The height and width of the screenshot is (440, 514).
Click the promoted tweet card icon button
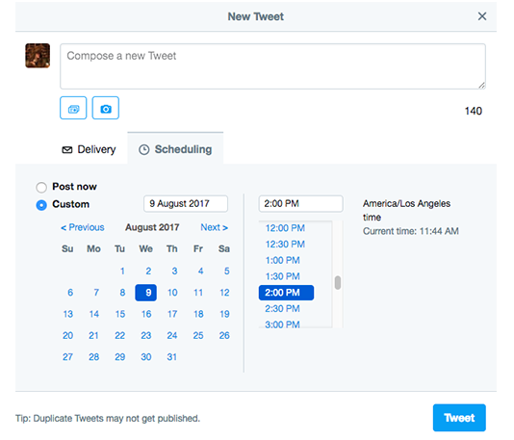click(73, 108)
